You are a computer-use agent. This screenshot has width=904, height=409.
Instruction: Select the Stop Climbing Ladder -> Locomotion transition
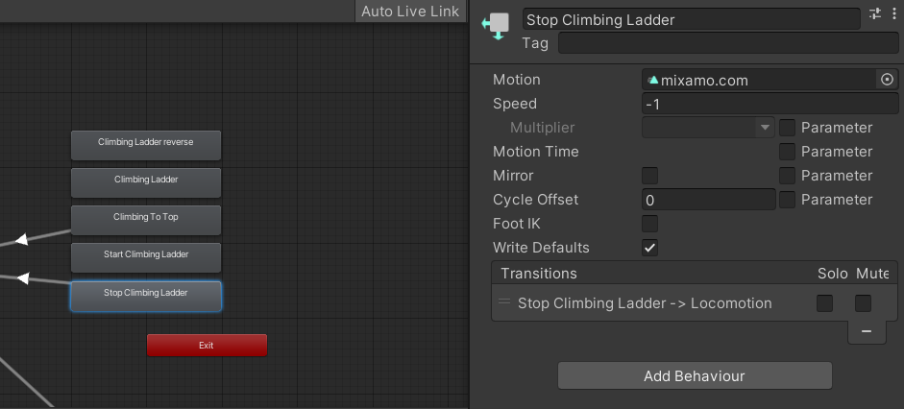coord(645,303)
